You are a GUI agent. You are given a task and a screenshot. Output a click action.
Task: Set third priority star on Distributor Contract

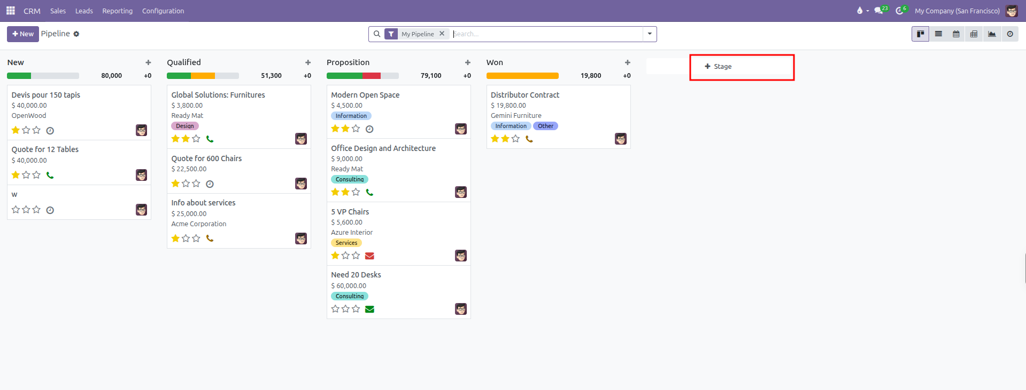[x=515, y=139]
